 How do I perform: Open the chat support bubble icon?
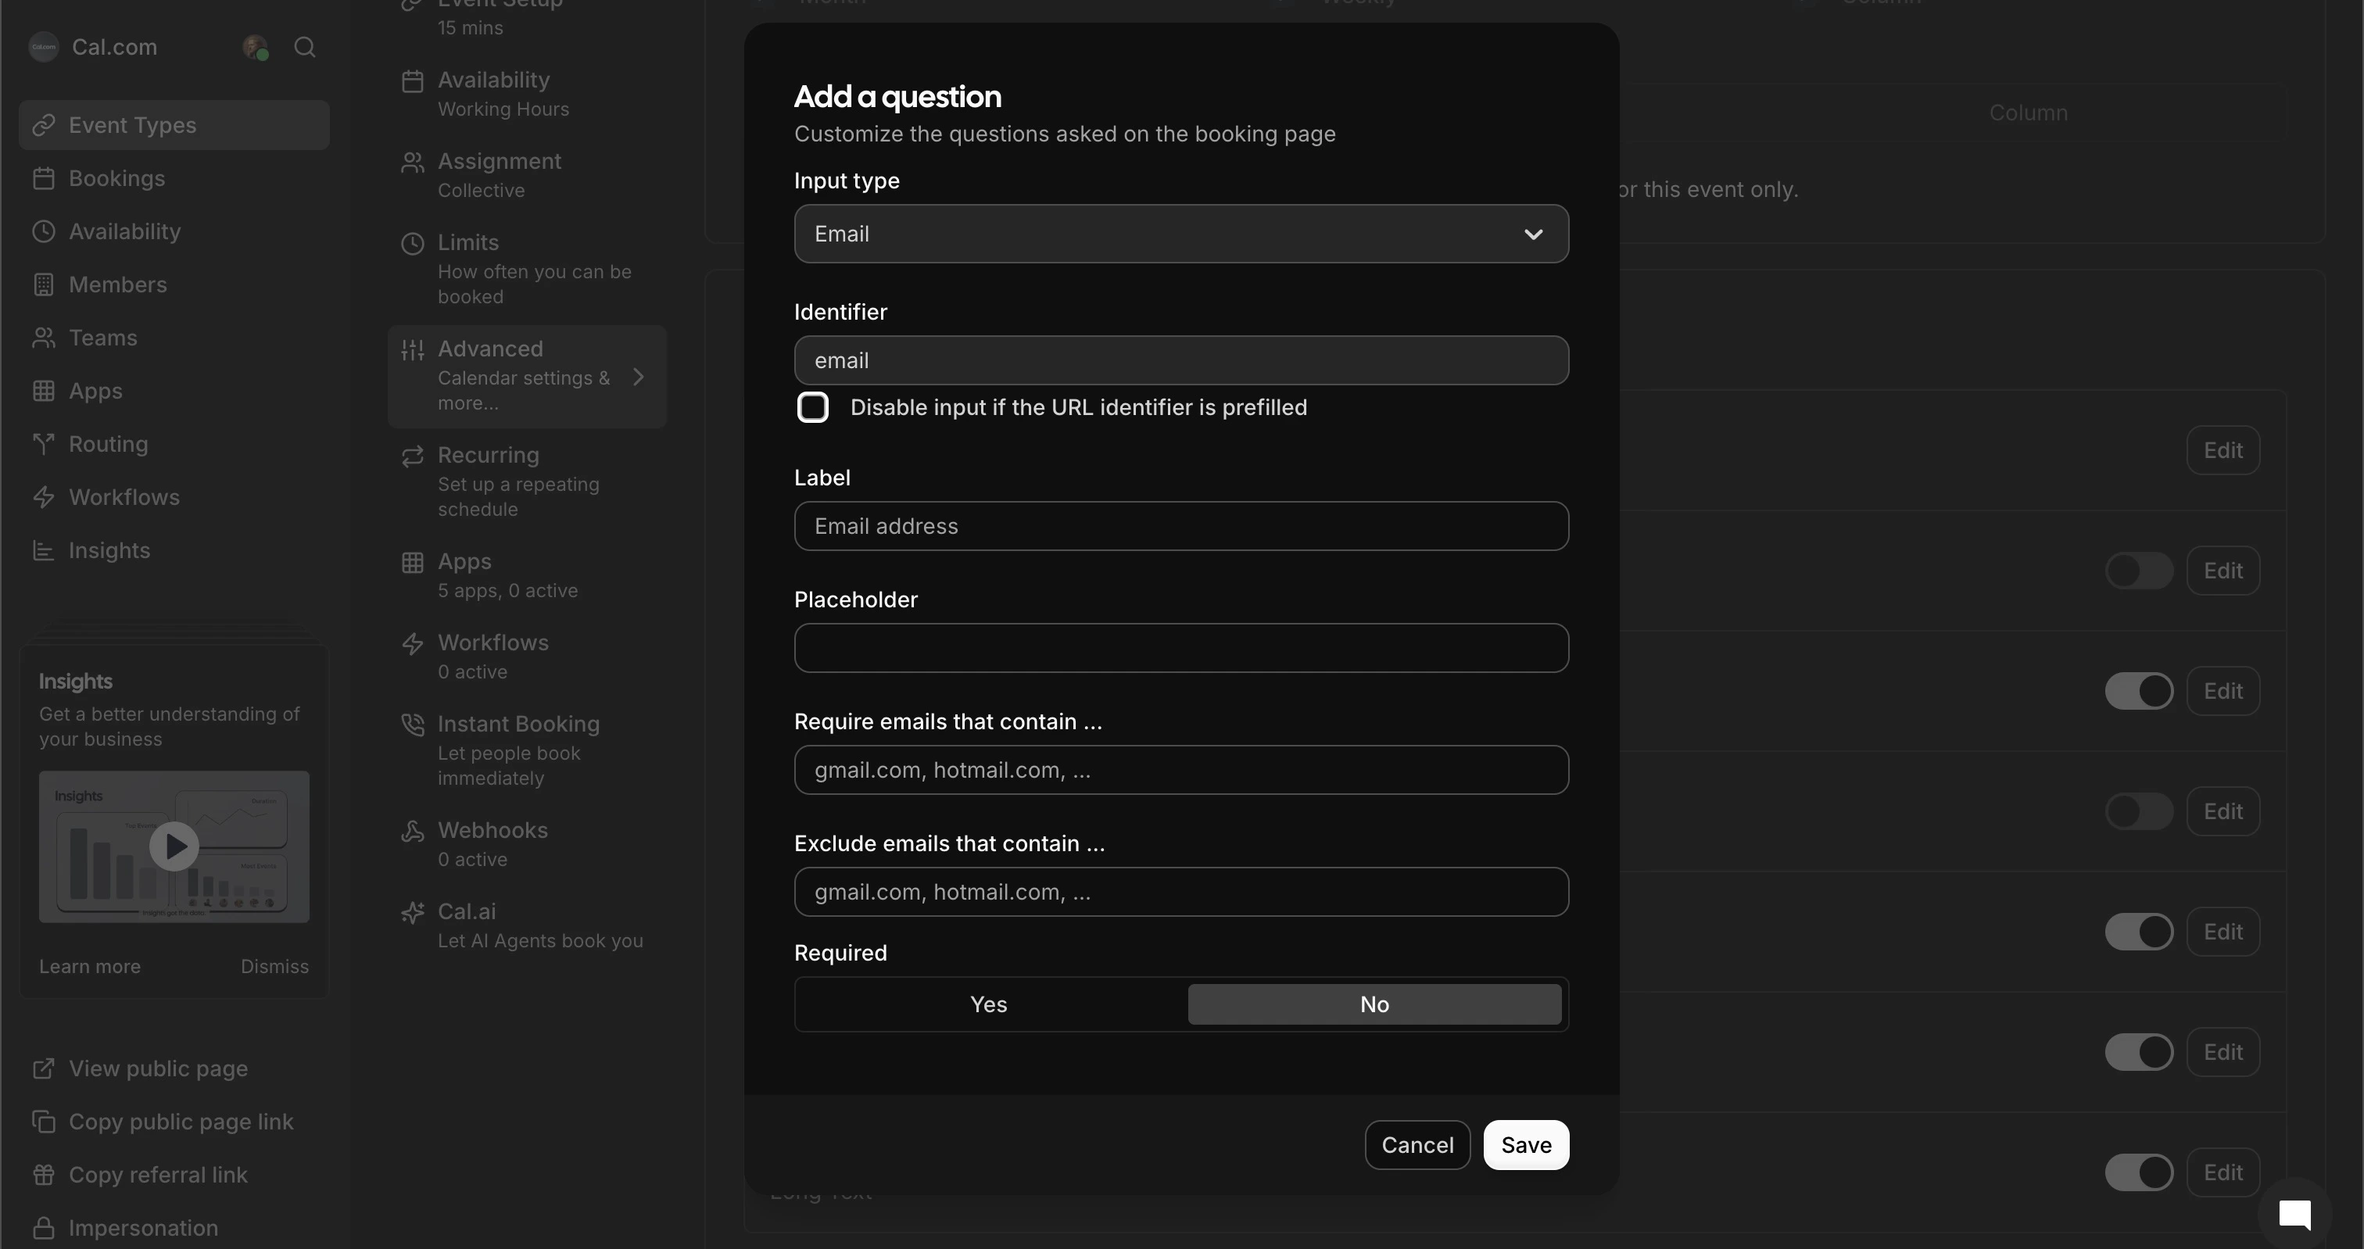click(2294, 1214)
